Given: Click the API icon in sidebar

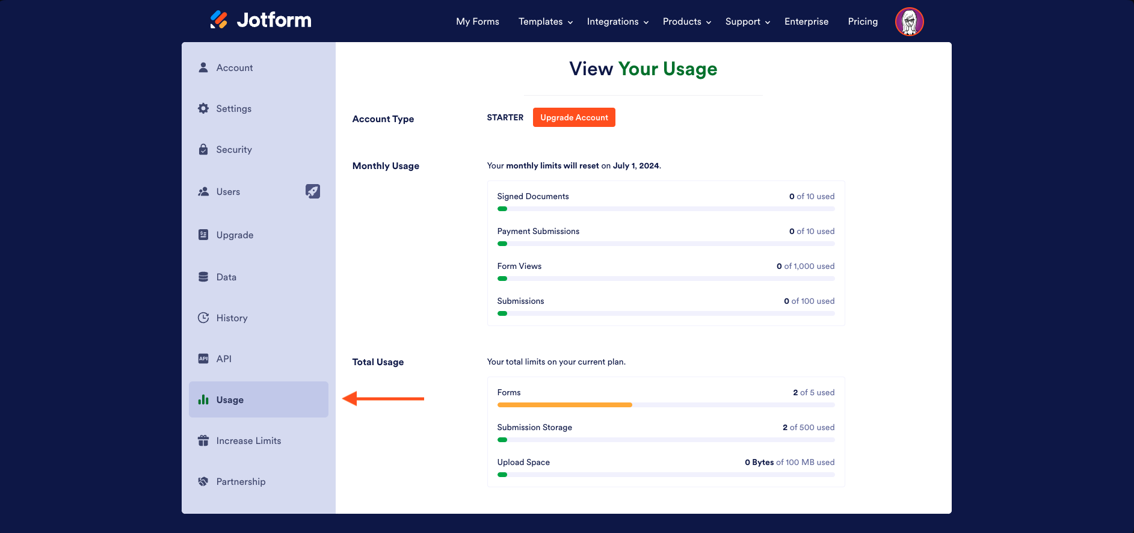Looking at the screenshot, I should [203, 359].
